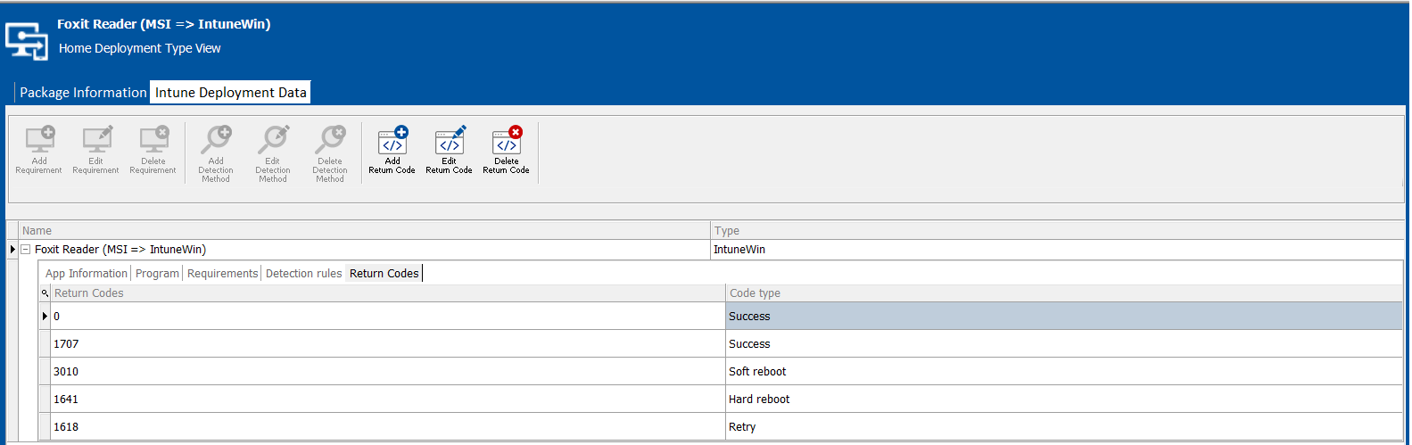The height and width of the screenshot is (445, 1412).
Task: Click Add Detection Method icon
Action: [x=216, y=141]
